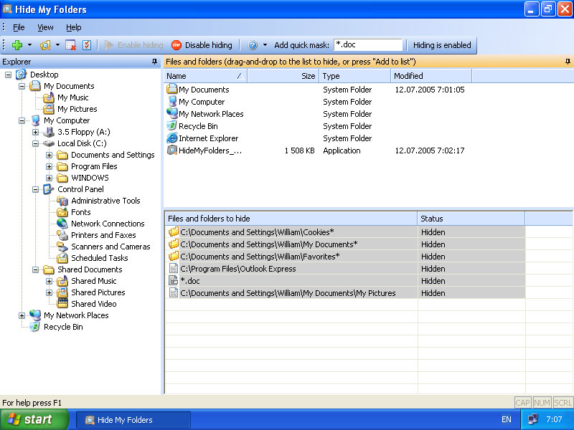574x430 pixels.
Task: Click Hide My Folders taskbar button
Action: click(x=133, y=420)
